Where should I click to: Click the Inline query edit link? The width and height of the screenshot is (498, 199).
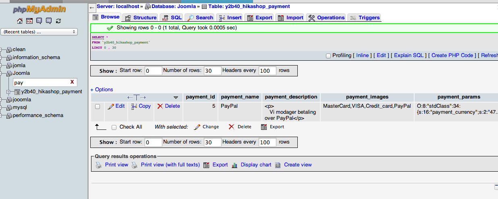pos(362,55)
